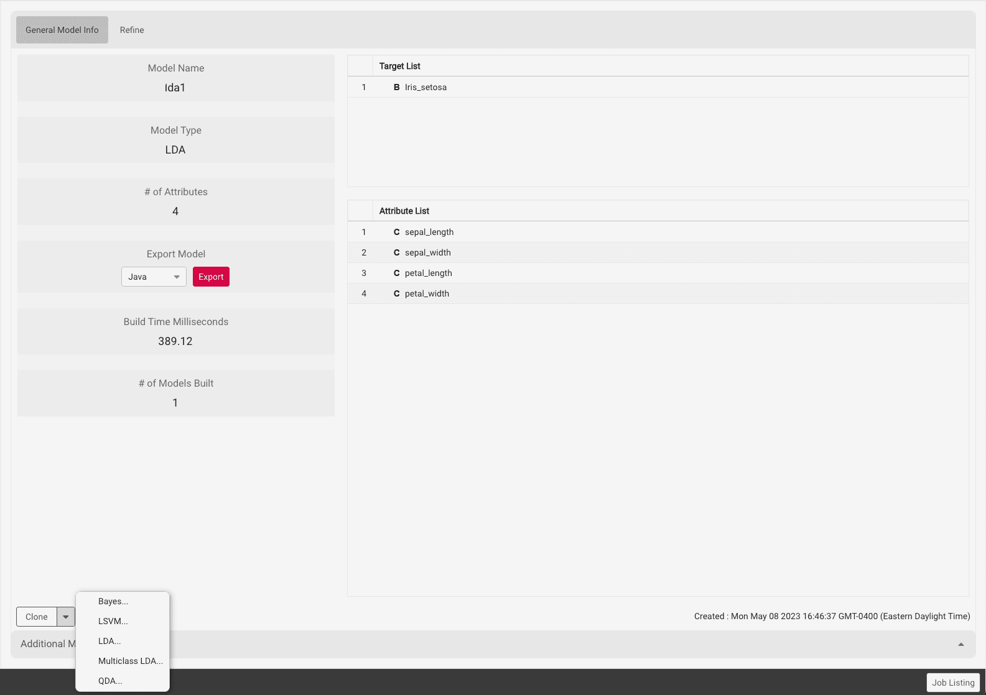Click the continuous type icon beside petal_length

[396, 273]
